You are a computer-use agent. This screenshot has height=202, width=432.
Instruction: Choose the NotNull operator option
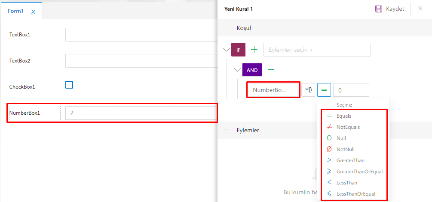coord(346,149)
